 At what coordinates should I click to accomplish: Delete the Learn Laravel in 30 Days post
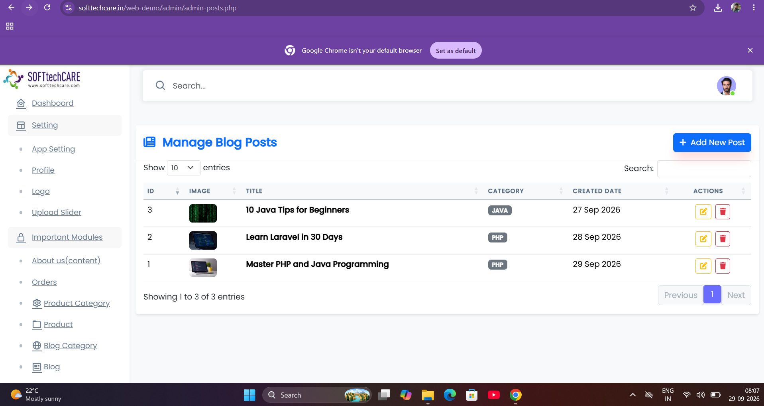[723, 238]
